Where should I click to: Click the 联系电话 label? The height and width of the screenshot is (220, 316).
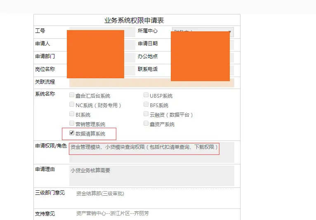coord(148,69)
